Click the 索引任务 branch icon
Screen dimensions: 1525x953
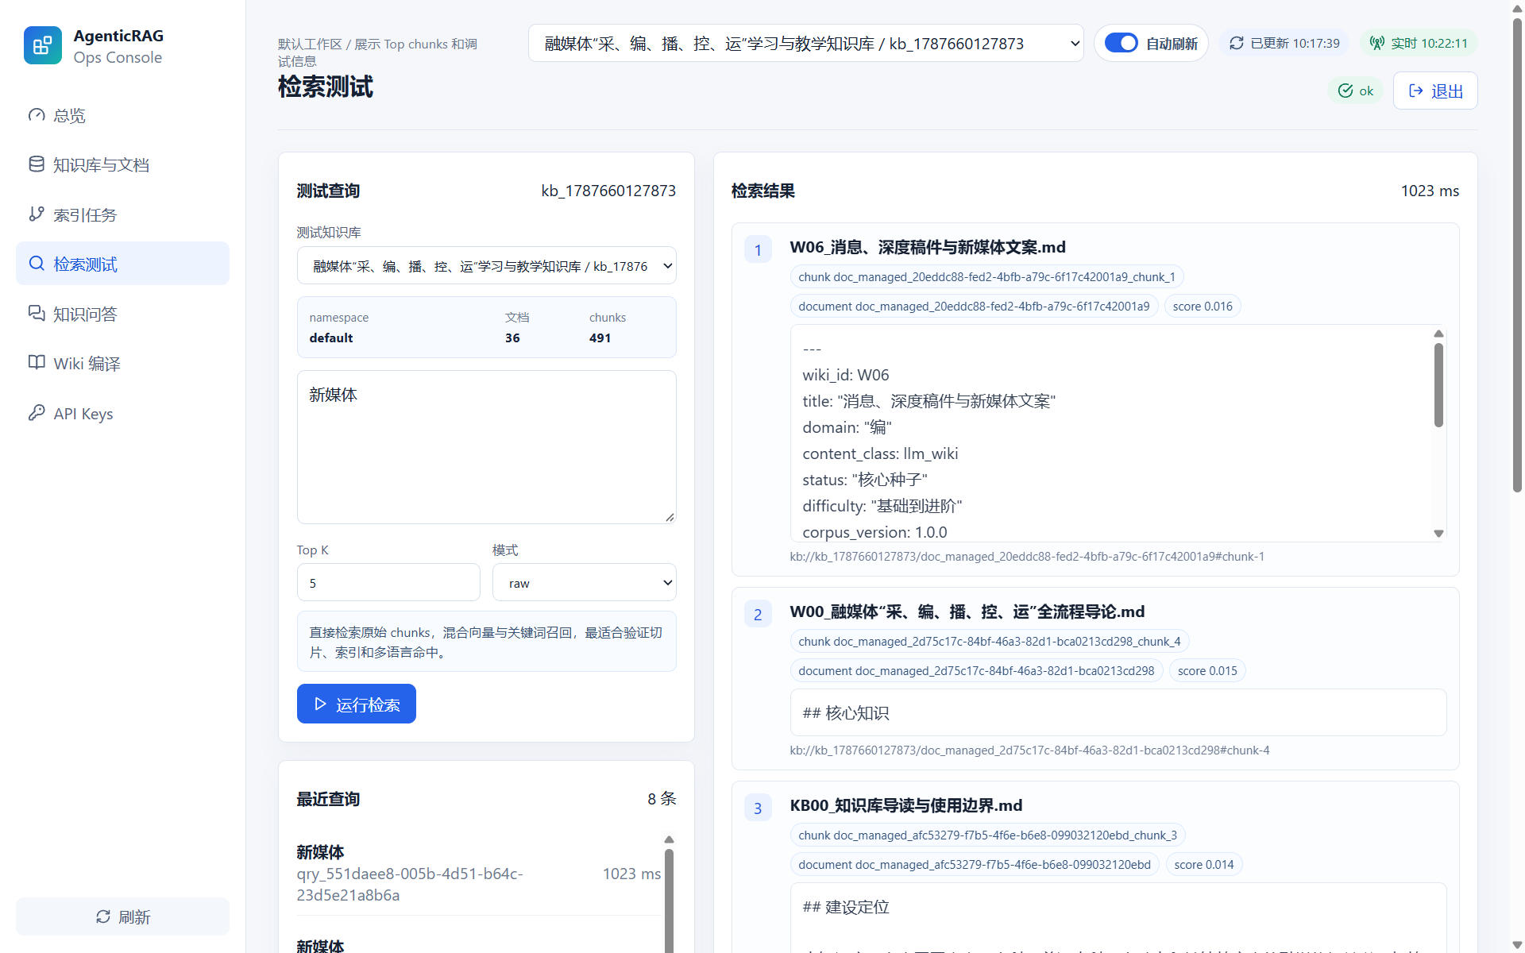pyautogui.click(x=37, y=214)
